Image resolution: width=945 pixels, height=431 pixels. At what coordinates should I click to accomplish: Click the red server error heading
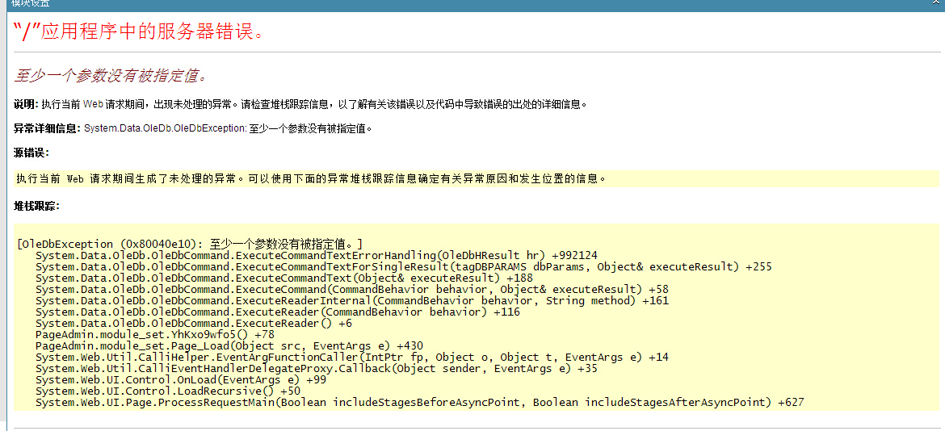[139, 34]
